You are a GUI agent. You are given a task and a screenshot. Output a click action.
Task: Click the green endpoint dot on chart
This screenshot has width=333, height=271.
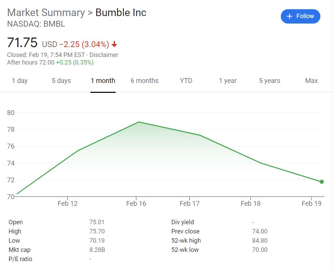[x=321, y=182]
